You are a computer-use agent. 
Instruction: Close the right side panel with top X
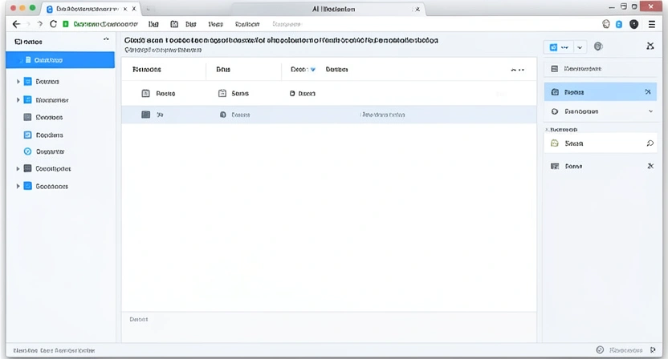coord(650,46)
